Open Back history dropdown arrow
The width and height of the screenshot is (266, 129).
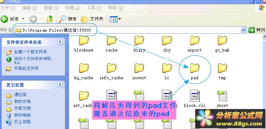pyautogui.click(x=23, y=19)
